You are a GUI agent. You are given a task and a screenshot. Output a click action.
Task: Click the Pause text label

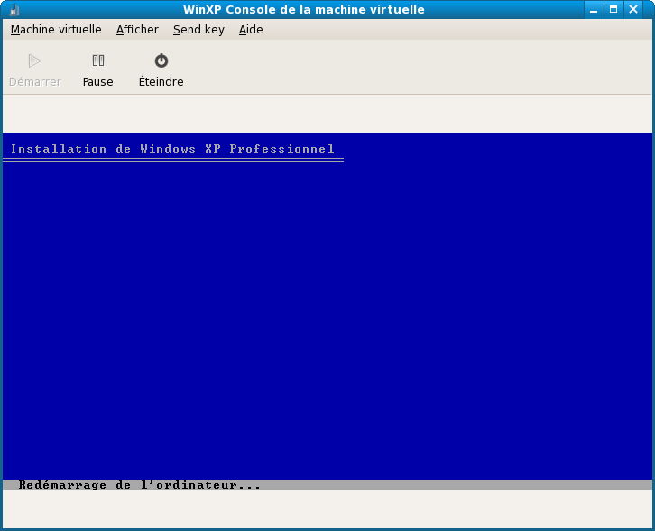pos(97,82)
